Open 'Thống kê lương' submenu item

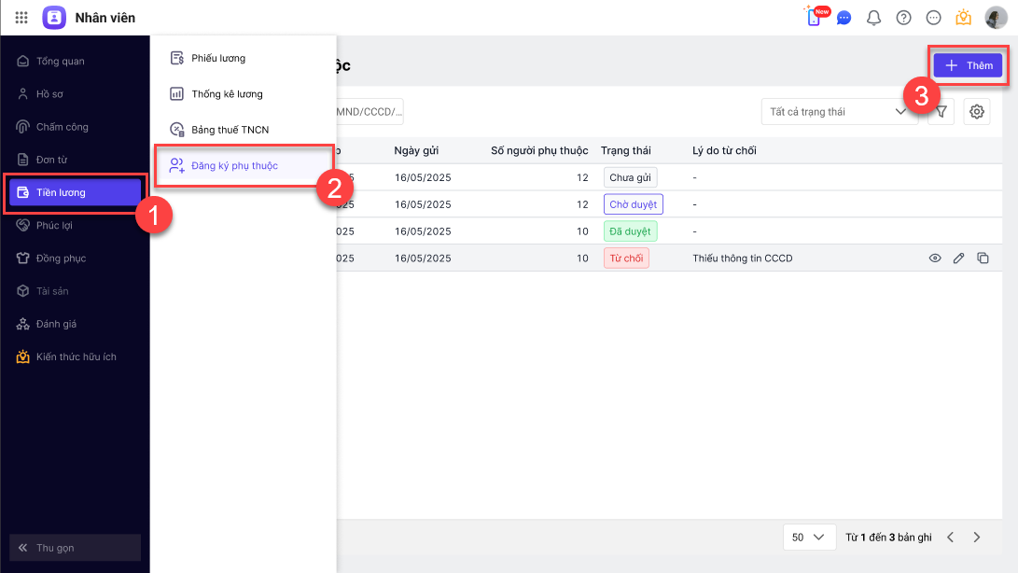[227, 94]
